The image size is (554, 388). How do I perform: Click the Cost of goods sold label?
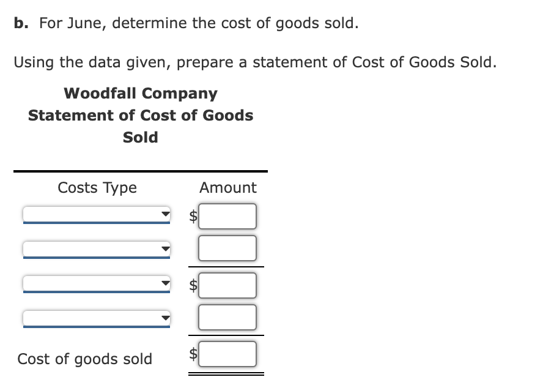coord(85,359)
